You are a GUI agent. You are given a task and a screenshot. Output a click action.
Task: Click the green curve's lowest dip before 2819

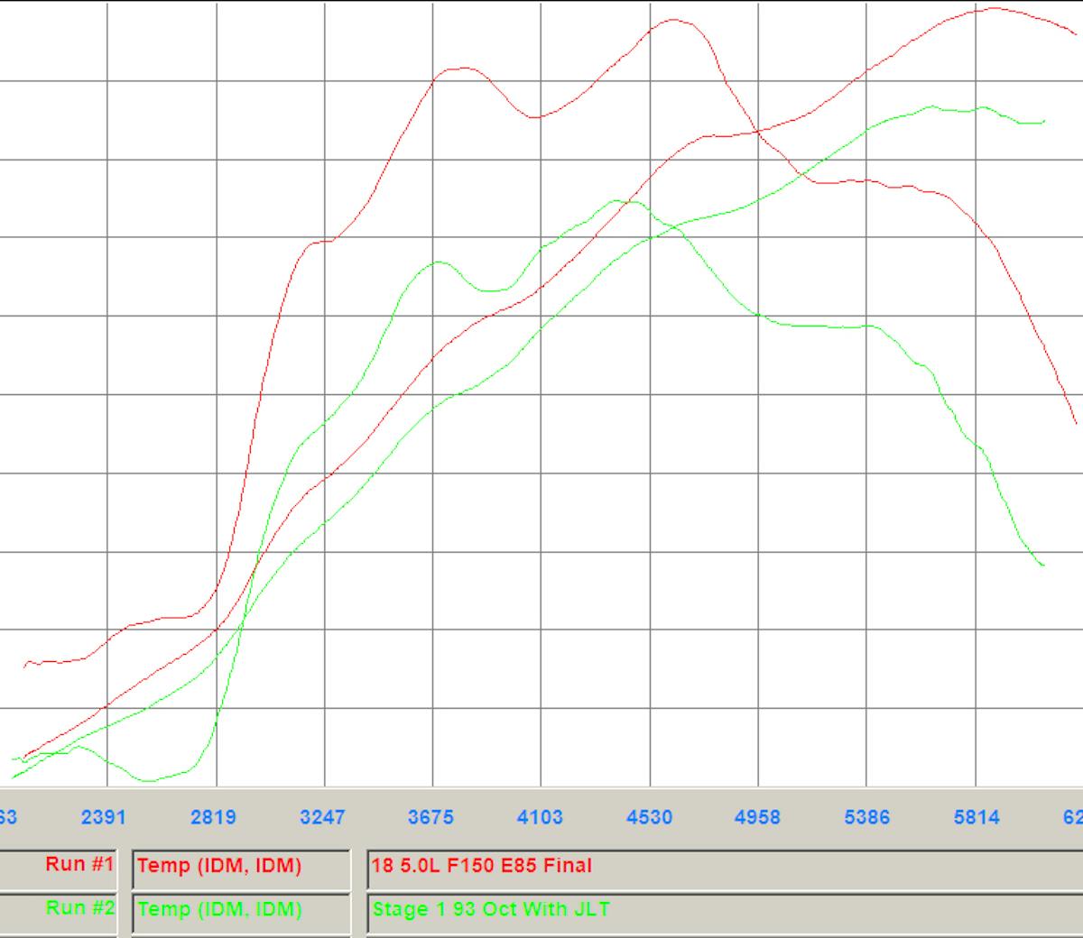point(150,780)
